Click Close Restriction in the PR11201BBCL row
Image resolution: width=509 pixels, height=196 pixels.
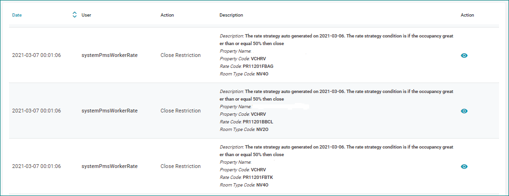coord(181,111)
